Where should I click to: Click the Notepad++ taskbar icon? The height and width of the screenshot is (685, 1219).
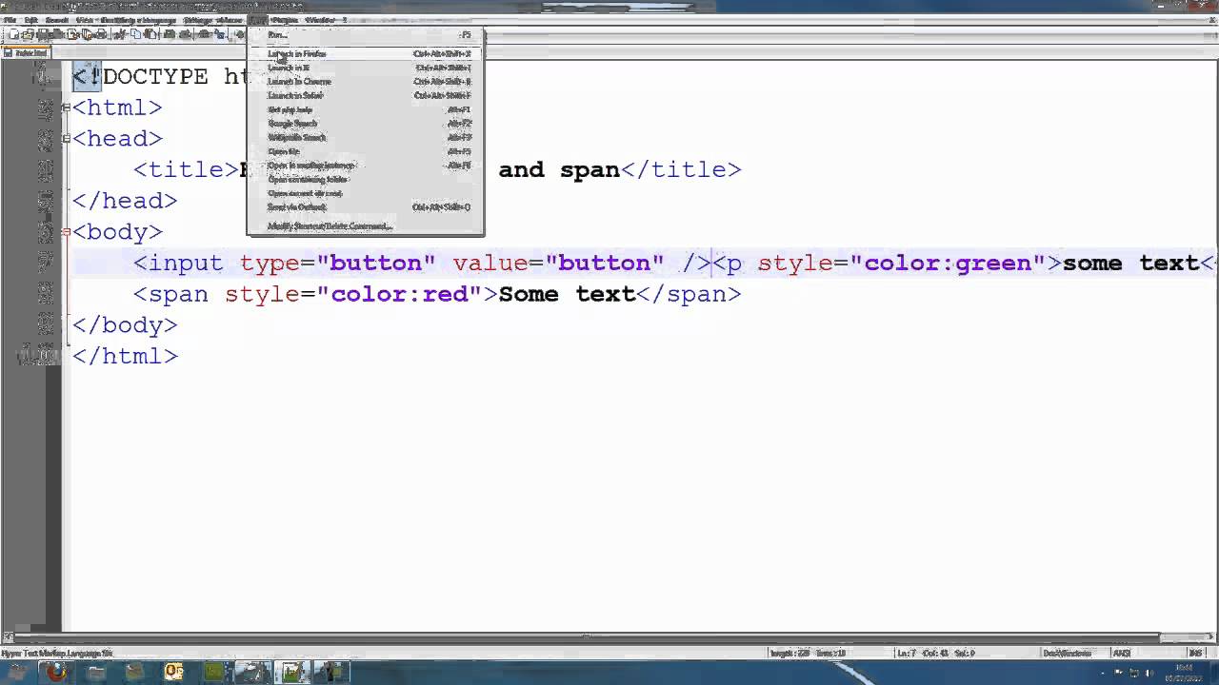coord(291,673)
